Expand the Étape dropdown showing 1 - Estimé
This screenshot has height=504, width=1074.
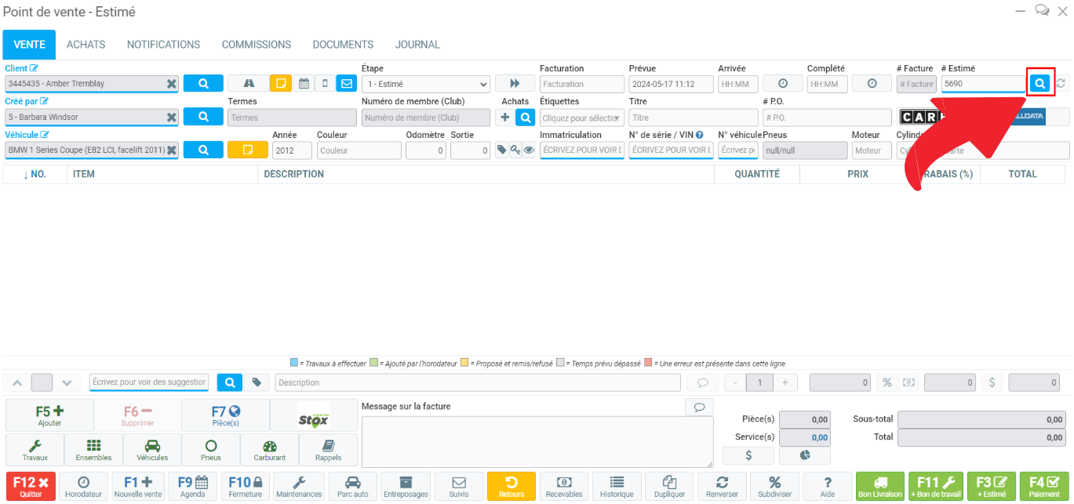[426, 84]
